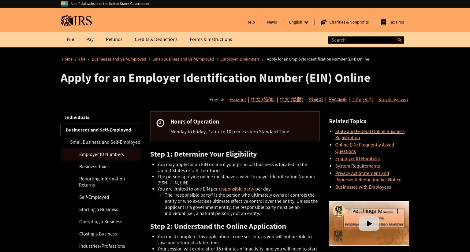Open Businesses with Employees link
This screenshot has width=470, height=252.
click(363, 187)
